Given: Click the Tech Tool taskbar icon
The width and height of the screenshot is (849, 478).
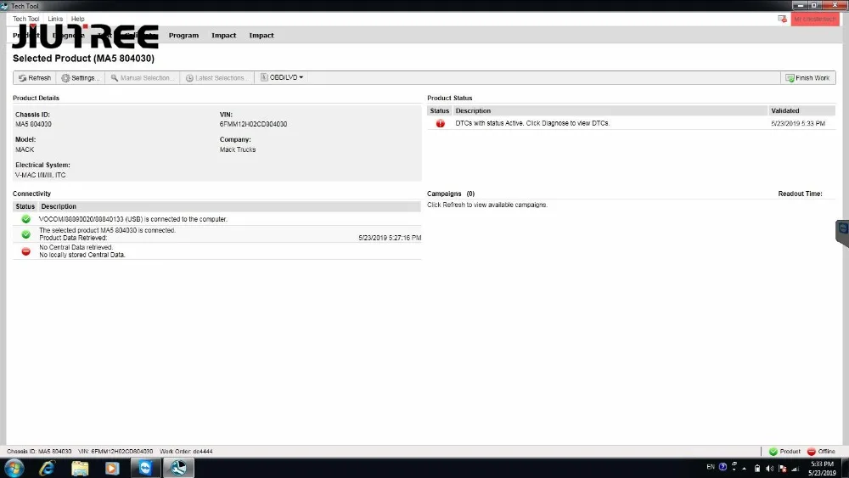Looking at the screenshot, I should click(178, 469).
